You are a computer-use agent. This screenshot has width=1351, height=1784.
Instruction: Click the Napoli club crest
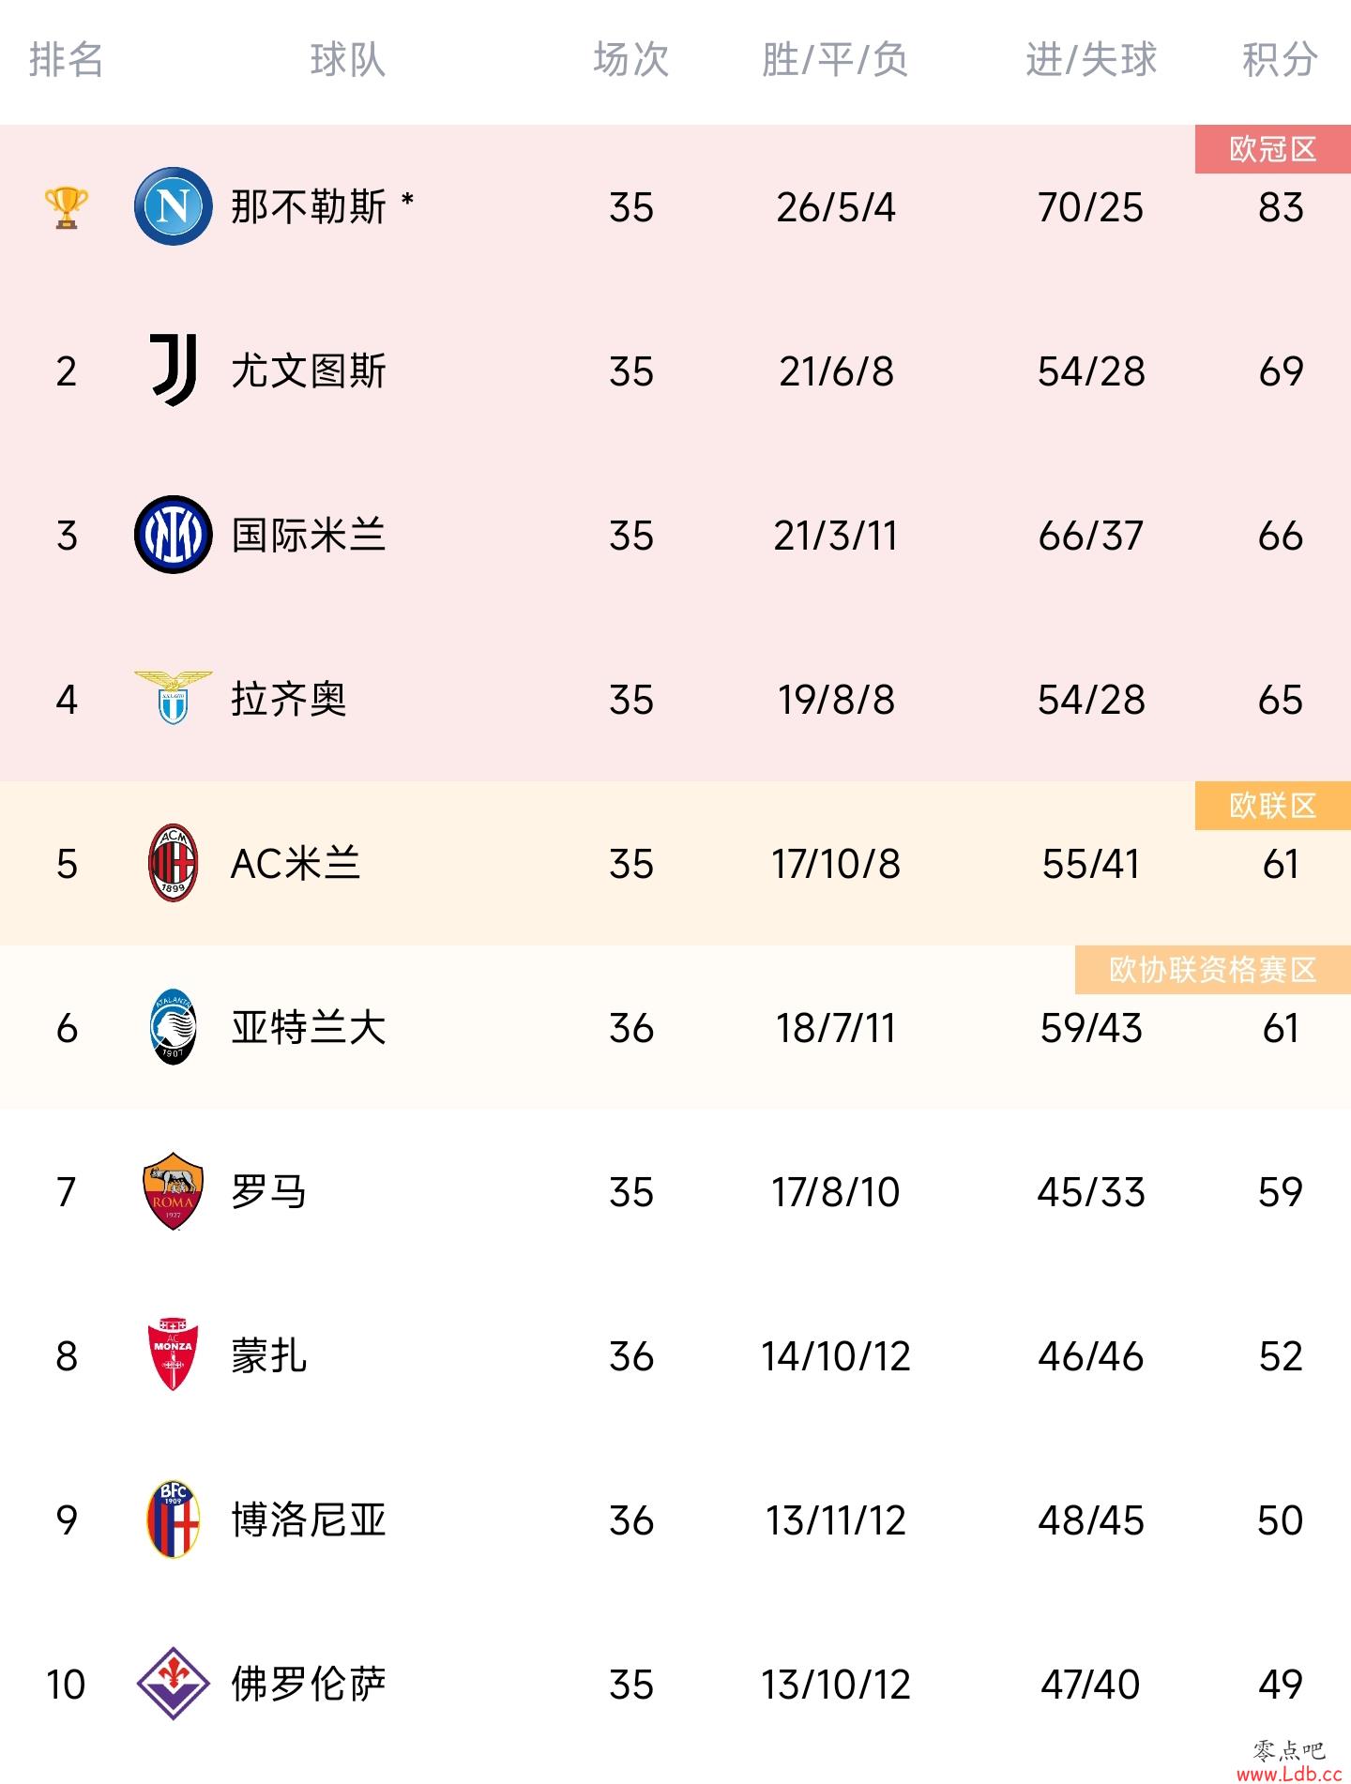(174, 206)
